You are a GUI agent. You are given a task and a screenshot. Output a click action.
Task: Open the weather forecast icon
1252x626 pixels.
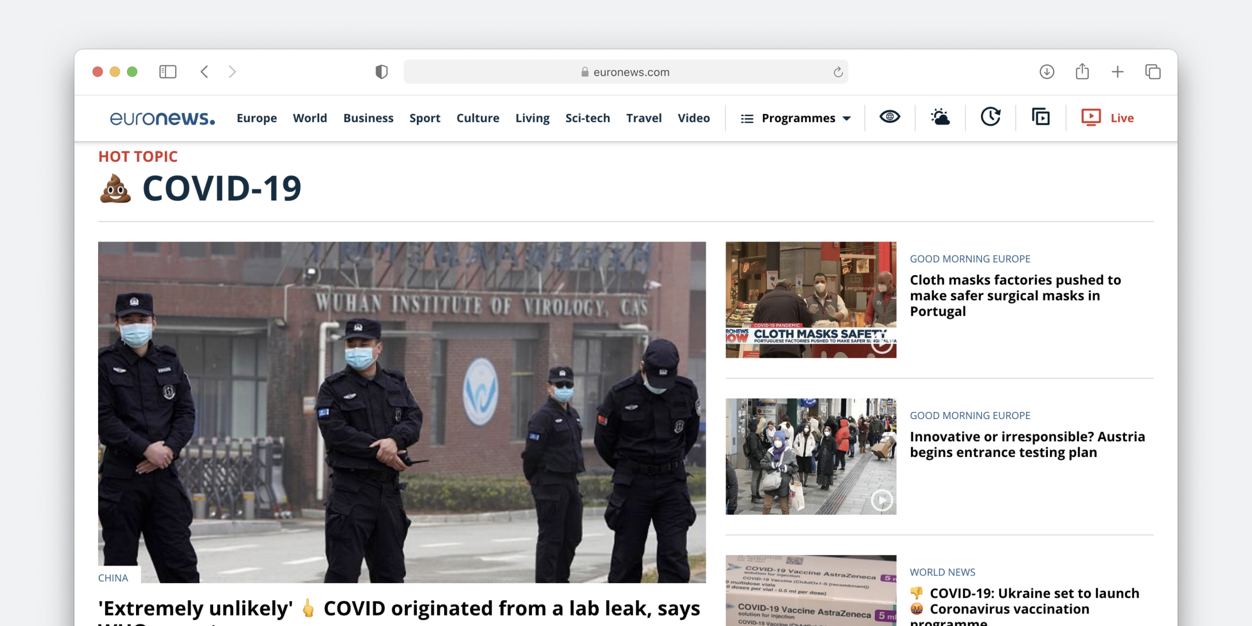940,117
